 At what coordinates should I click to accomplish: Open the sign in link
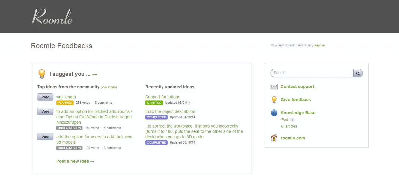click(319, 45)
